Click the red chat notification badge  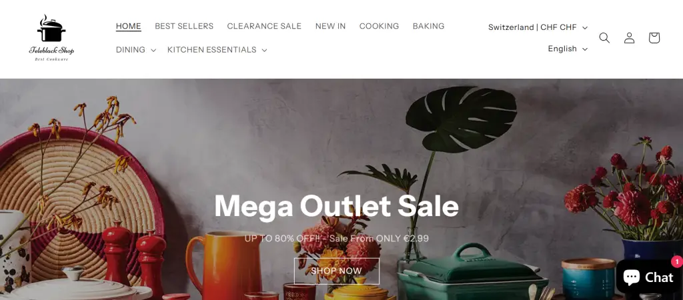[x=677, y=262]
